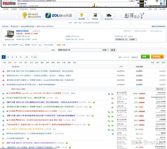Open last reply by bichenhao
Viewport: 167px width, 149px height.
pyautogui.click(x=161, y=93)
